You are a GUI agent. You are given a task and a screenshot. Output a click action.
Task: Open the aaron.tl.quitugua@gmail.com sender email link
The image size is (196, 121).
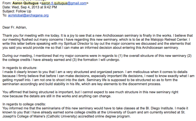pos(64,3)
